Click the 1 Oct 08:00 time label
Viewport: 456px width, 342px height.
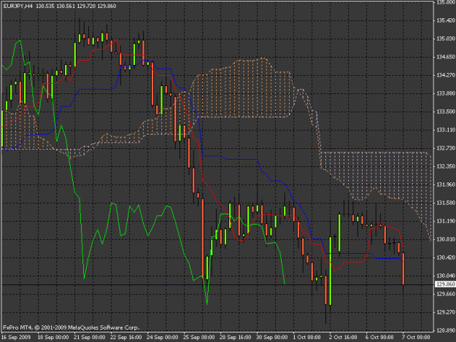(307, 338)
